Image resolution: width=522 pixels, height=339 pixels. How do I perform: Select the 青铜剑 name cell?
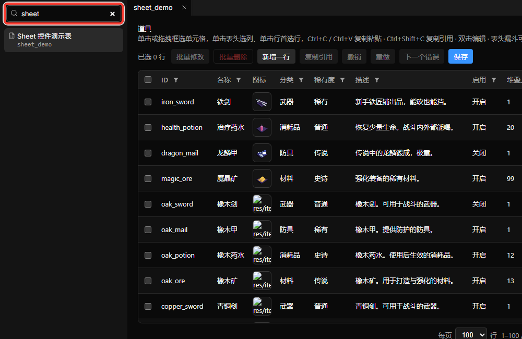point(227,306)
